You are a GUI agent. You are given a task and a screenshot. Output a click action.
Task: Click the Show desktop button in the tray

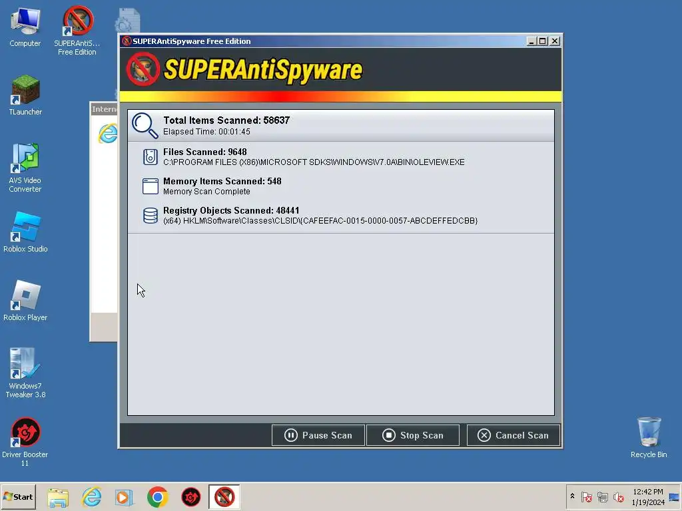(675, 497)
